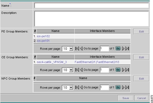Go to previous page in PE Group Members
Viewport: 153px width, 103px height.
coord(81,48)
